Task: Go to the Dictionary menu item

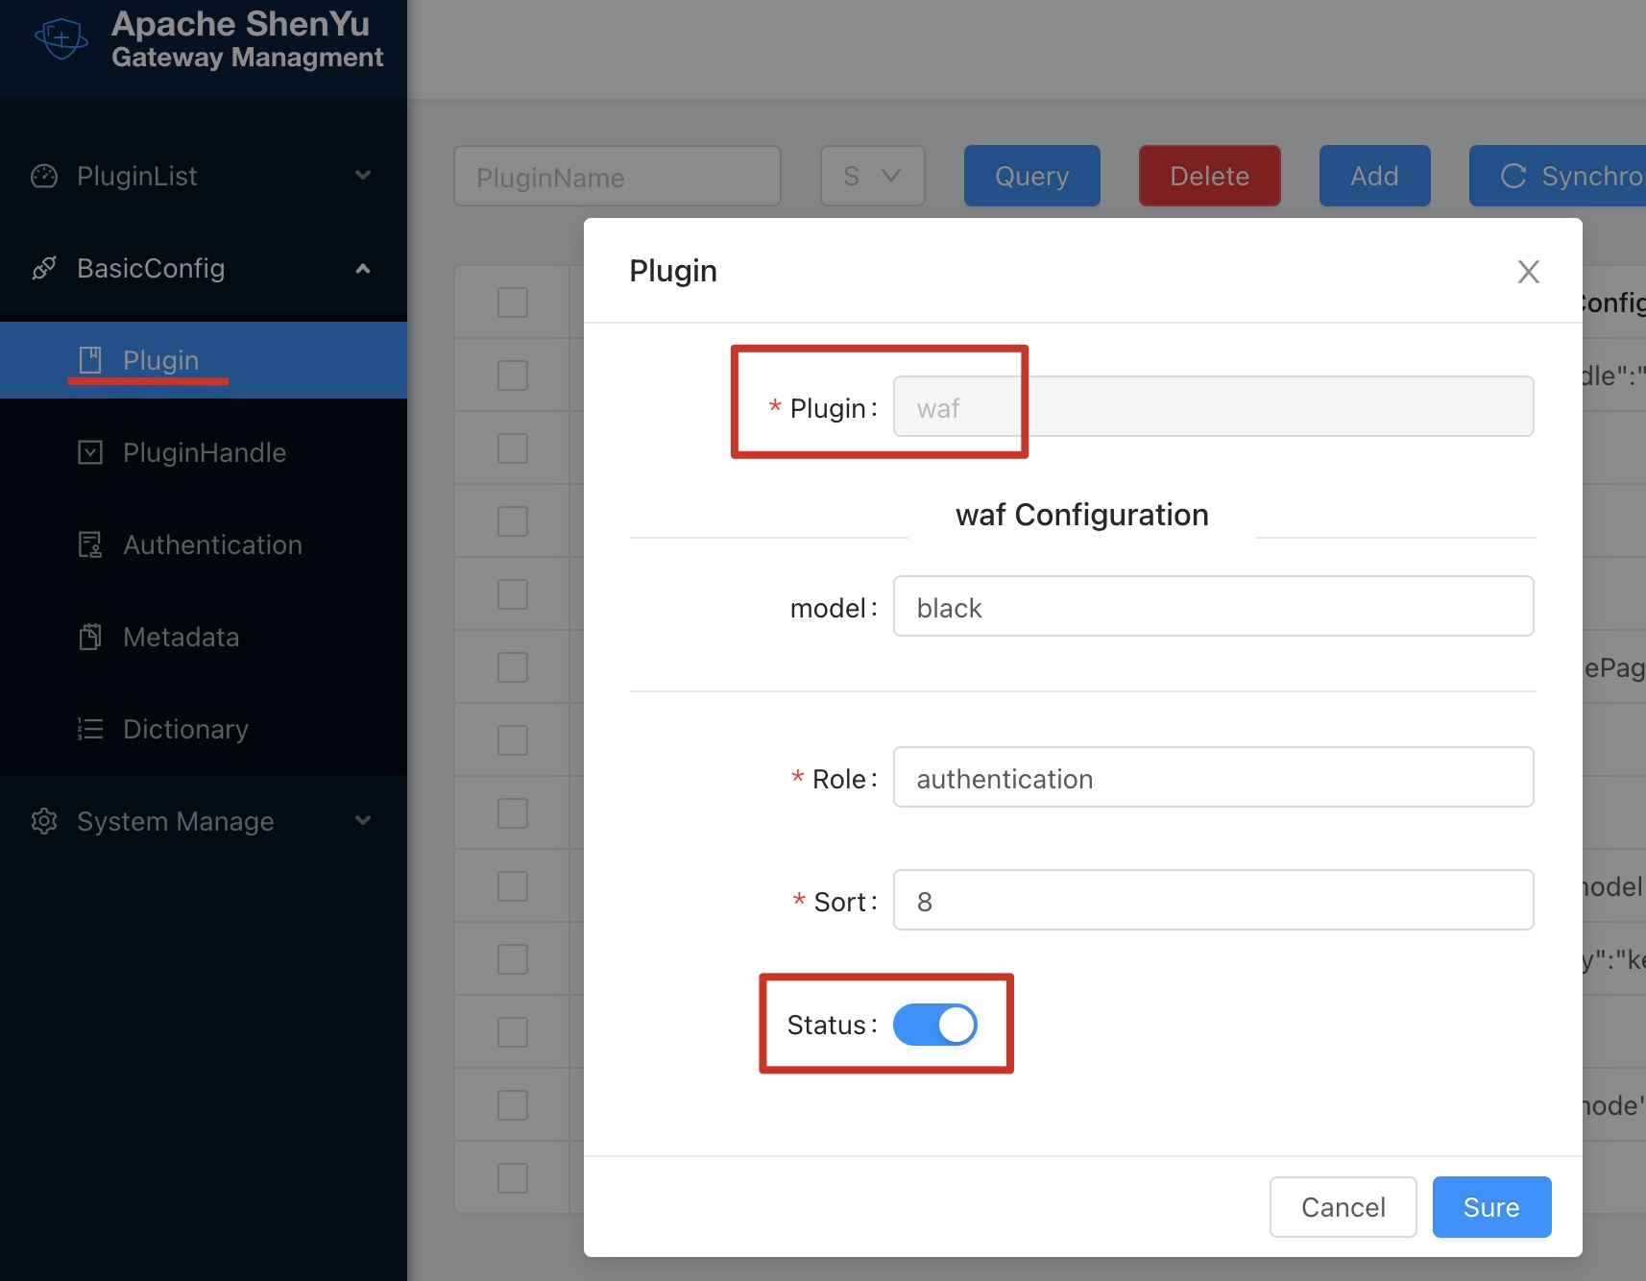Action: 185,729
